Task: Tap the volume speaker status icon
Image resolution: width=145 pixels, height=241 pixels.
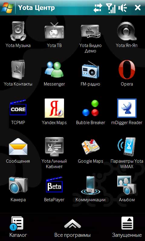Action: point(123,8)
